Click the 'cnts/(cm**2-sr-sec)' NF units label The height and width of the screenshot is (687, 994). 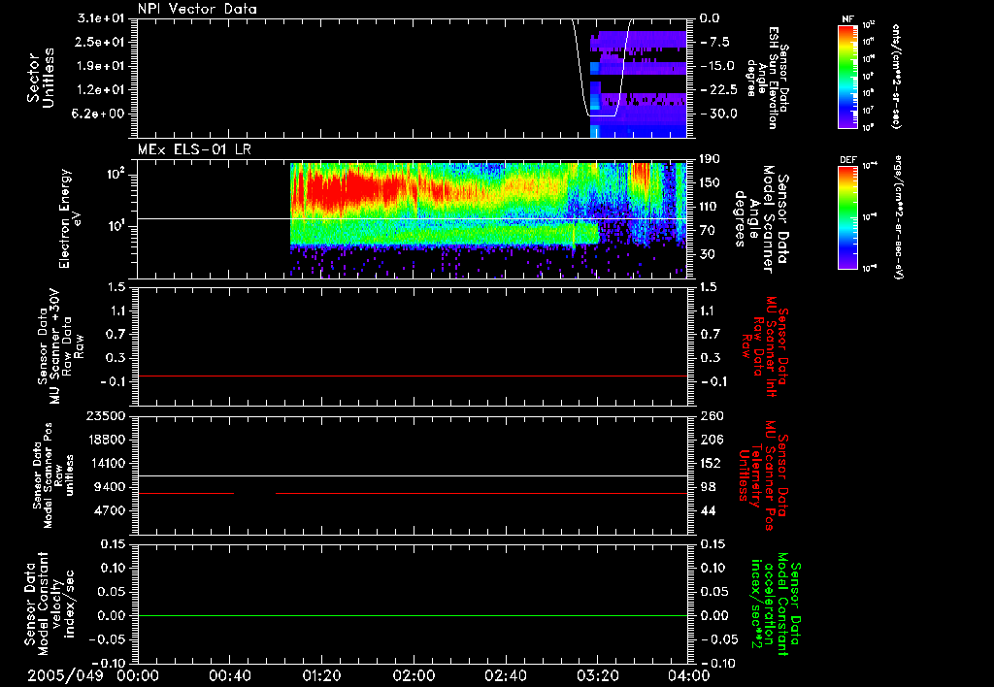point(896,77)
